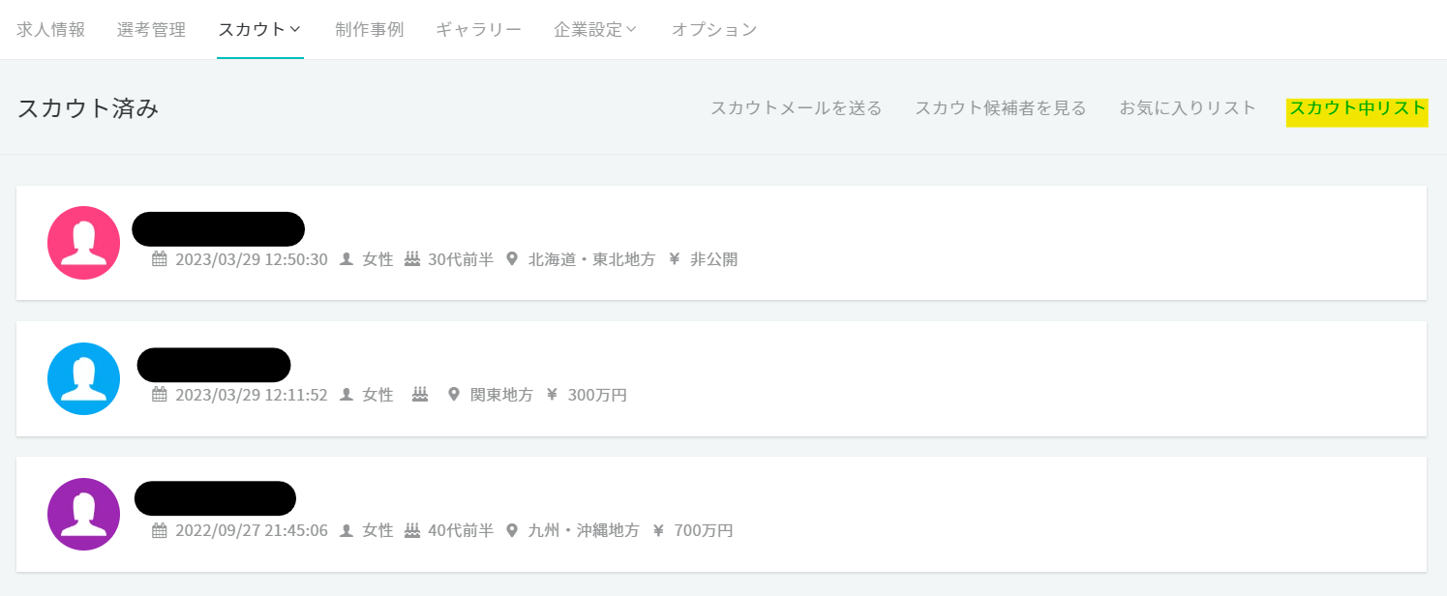Open the お気に入りリスト link
The image size is (1447, 596).
click(x=1188, y=108)
